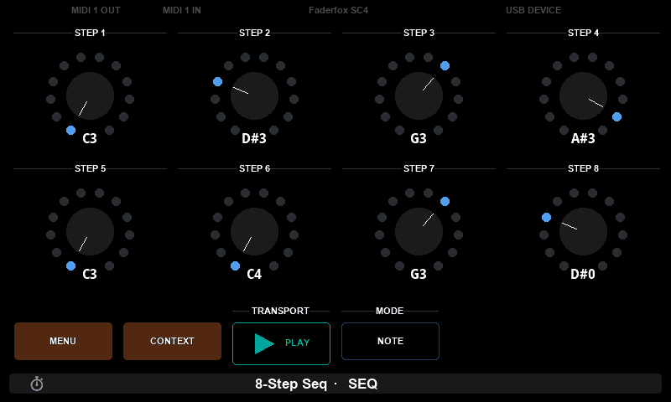Click the TRANSPORT section label

pos(280,311)
